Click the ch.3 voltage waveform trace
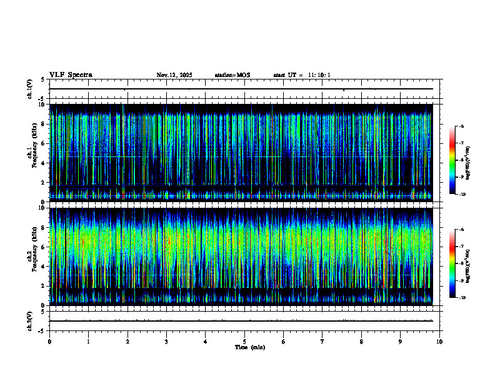The width and height of the screenshot is (495, 383). tap(241, 321)
